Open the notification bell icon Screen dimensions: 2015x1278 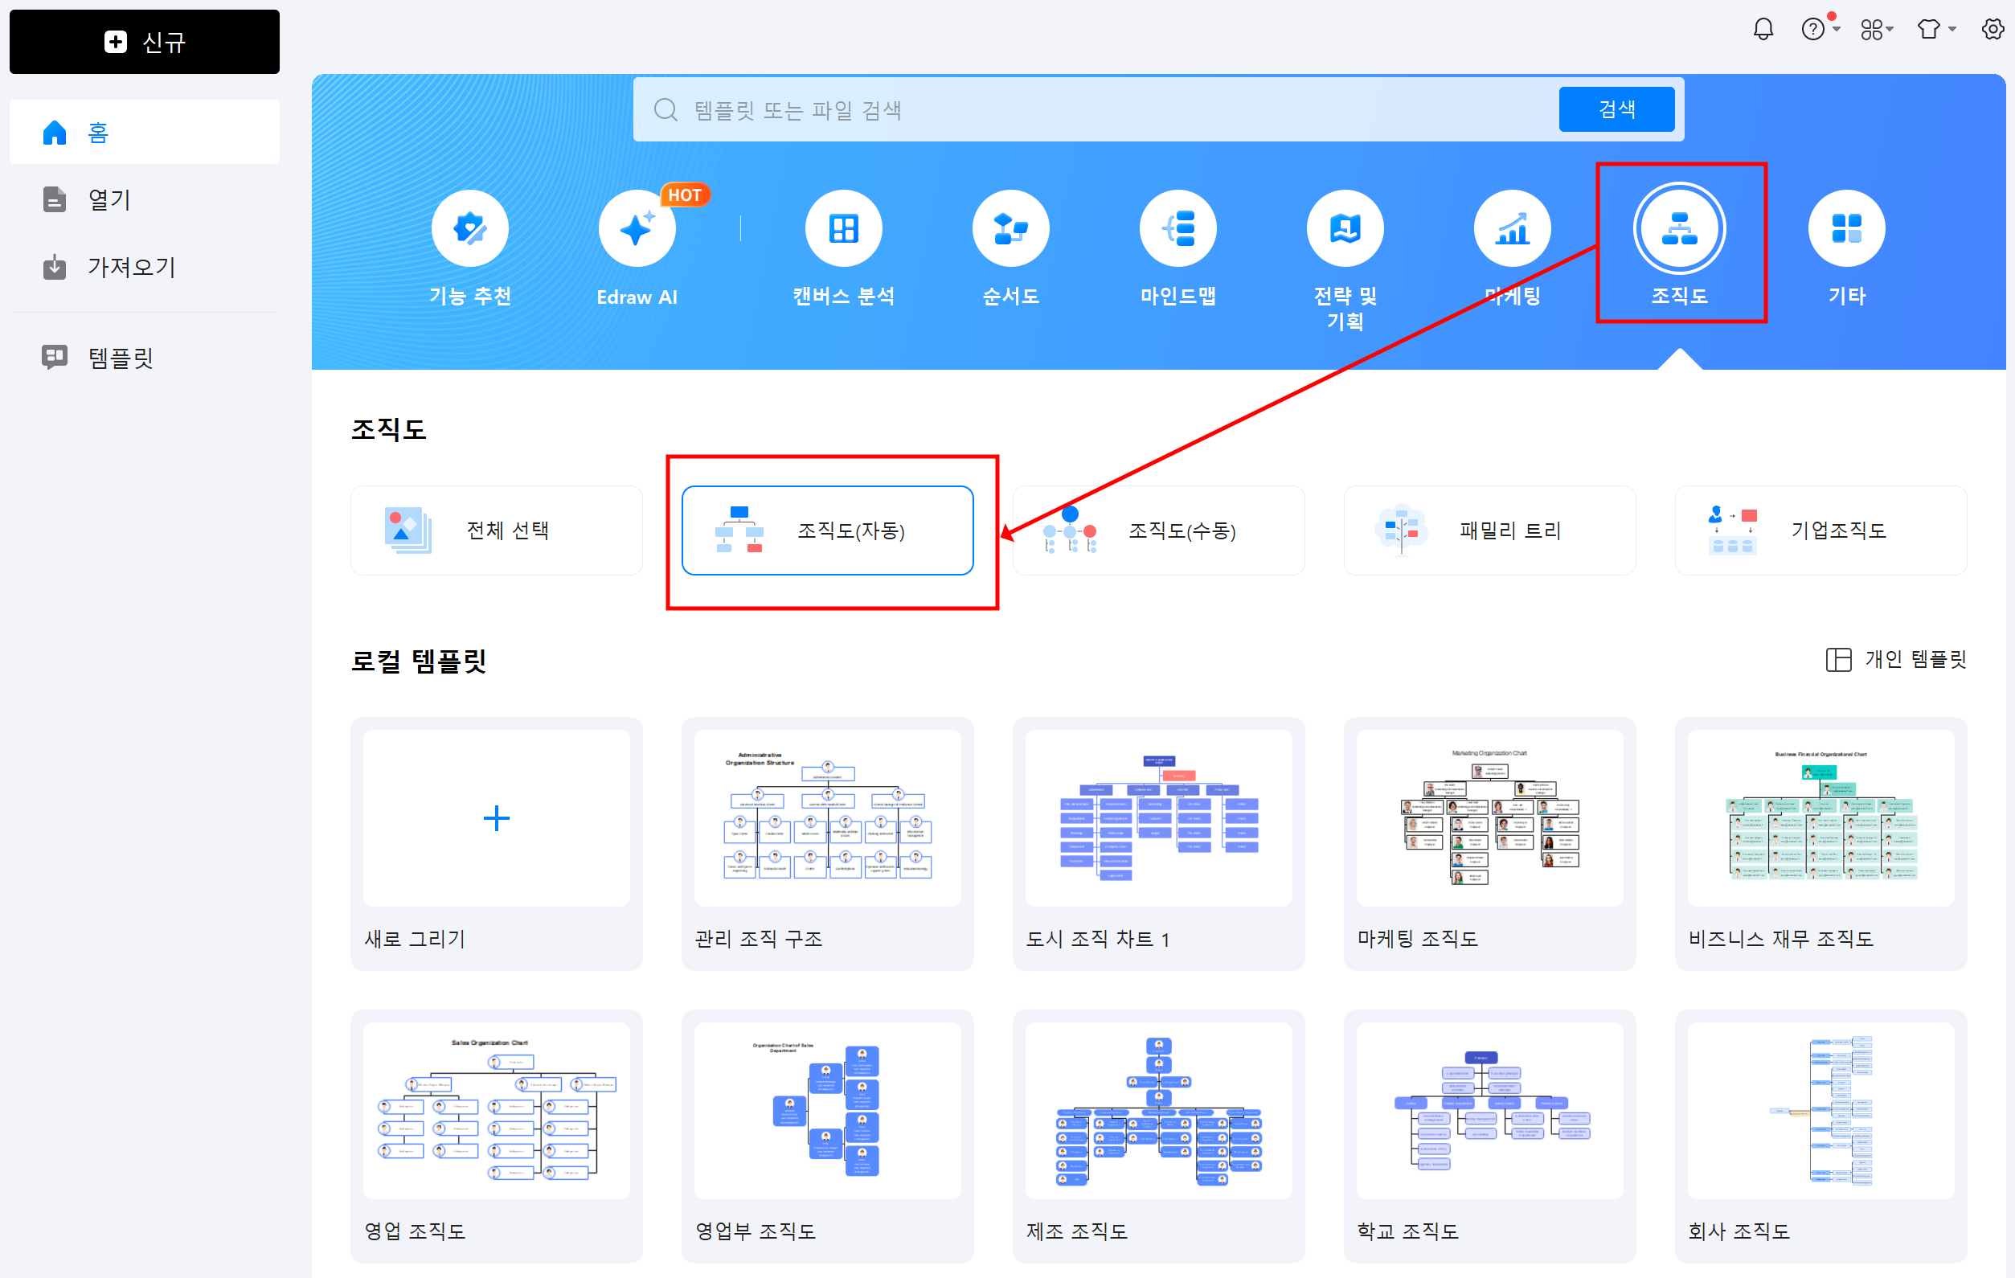tap(1763, 29)
